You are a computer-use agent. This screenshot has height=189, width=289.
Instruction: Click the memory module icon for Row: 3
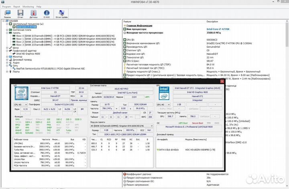point(14,45)
